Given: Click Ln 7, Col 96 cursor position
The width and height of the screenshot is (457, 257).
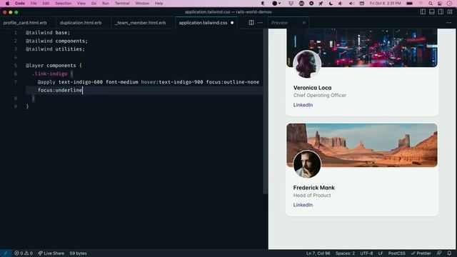Looking at the screenshot, I should pyautogui.click(x=318, y=253).
